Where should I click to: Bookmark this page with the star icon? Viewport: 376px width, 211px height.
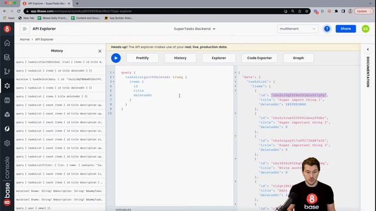tap(307, 11)
